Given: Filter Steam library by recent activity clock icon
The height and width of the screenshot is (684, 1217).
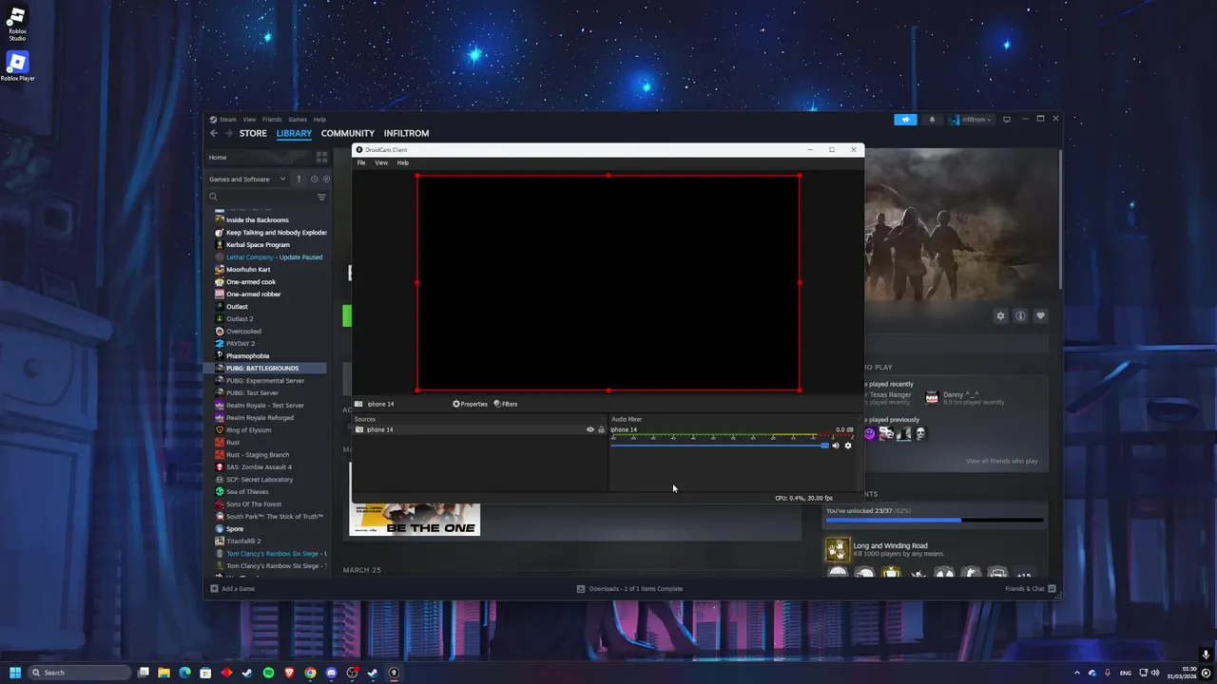Looking at the screenshot, I should click(x=314, y=179).
